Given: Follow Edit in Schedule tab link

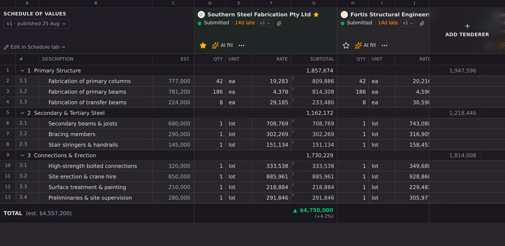Looking at the screenshot, I should coord(34,47).
